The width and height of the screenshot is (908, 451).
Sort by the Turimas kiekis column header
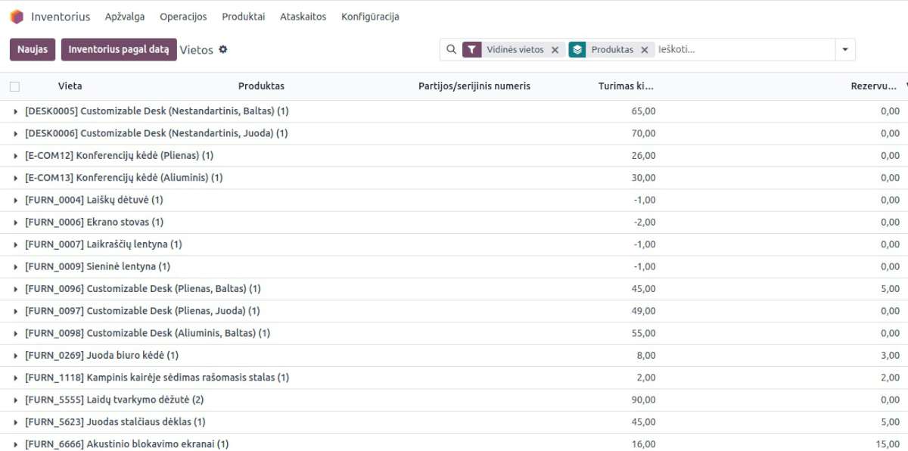626,86
